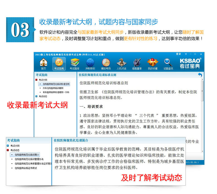Open the 首页 home icon

43,64
